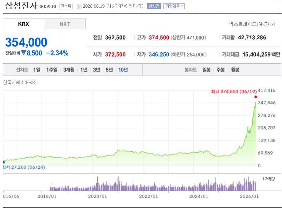Viewport: 282px width, 208px height.
Task: Open the 월봉 monthly candle chart
Action: click(x=235, y=70)
